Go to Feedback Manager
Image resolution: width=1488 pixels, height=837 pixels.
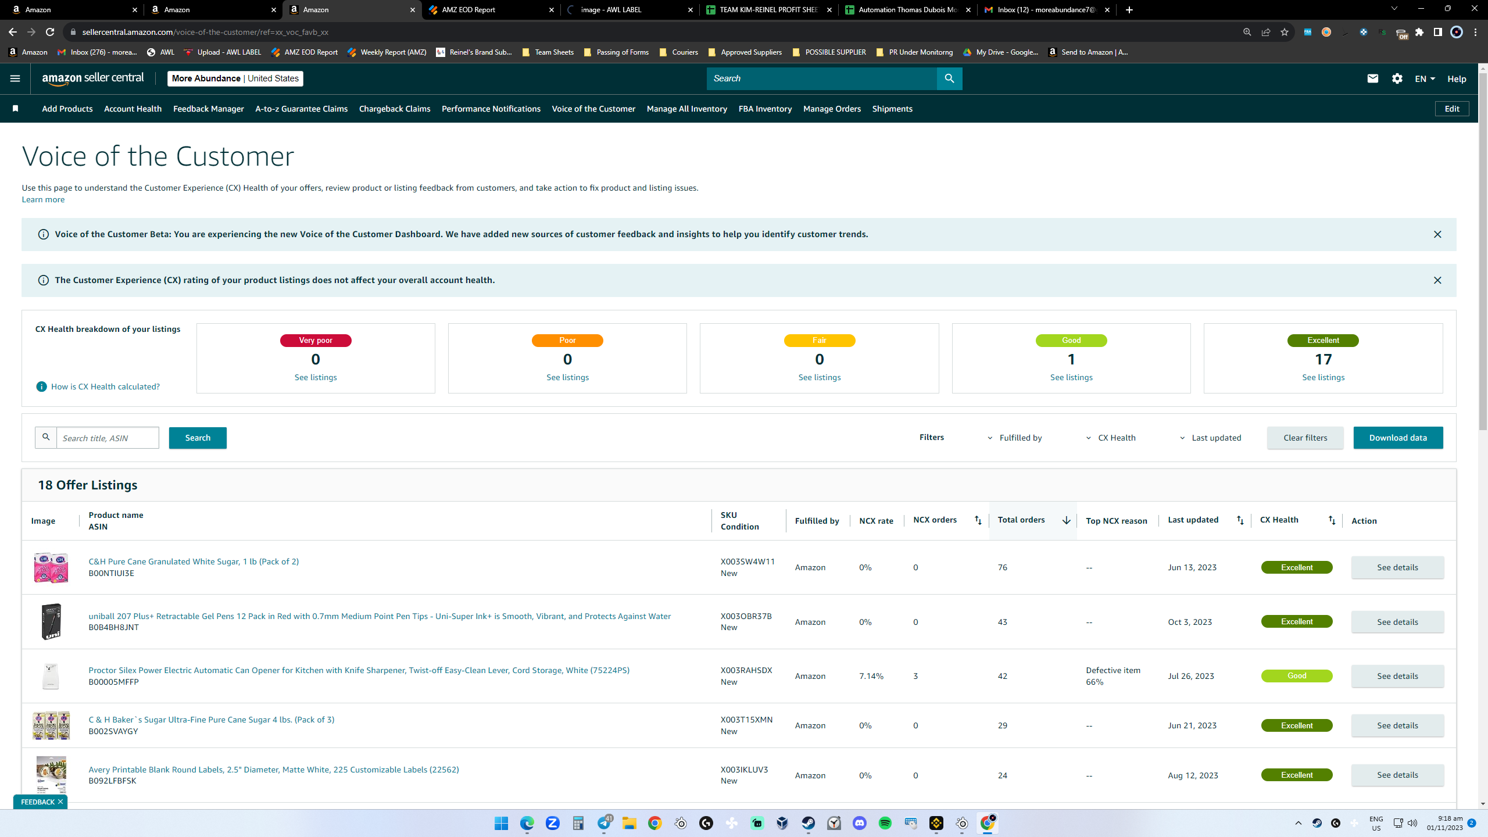tap(208, 109)
